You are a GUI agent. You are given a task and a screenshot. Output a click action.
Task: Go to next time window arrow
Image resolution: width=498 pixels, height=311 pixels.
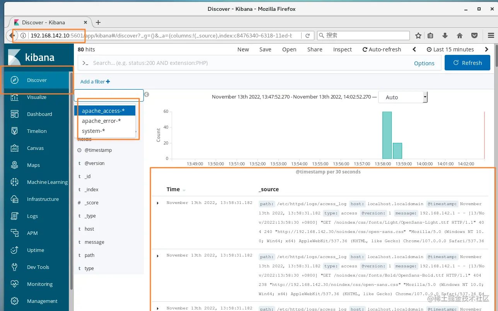point(486,49)
